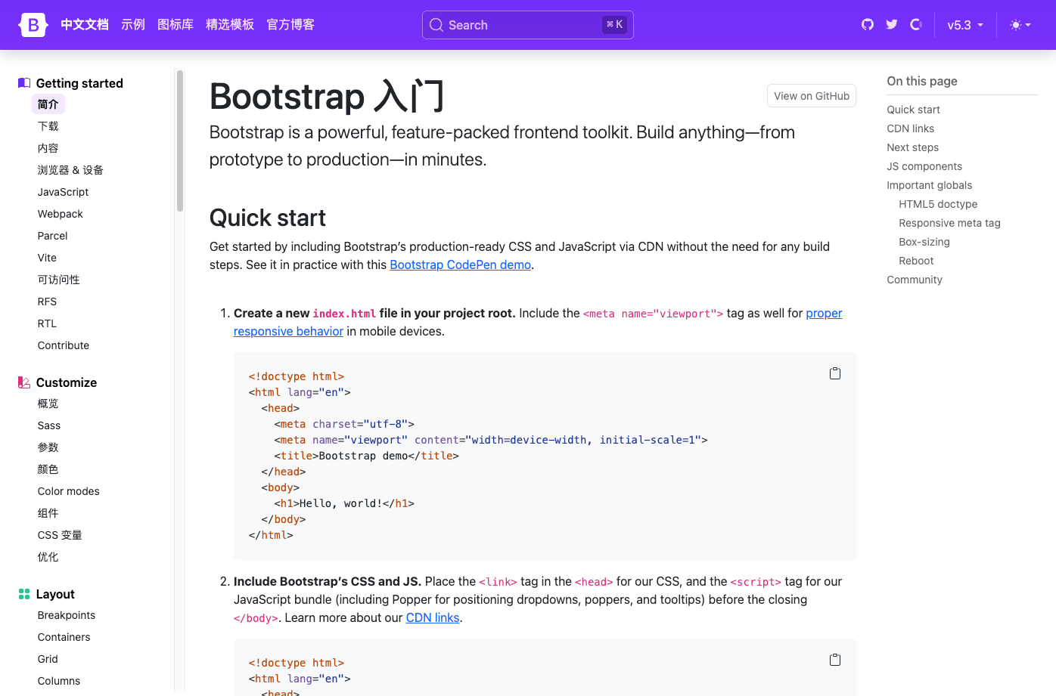The width and height of the screenshot is (1056, 696).
Task: Click the Bootstrap logo in navbar
Action: 33,25
